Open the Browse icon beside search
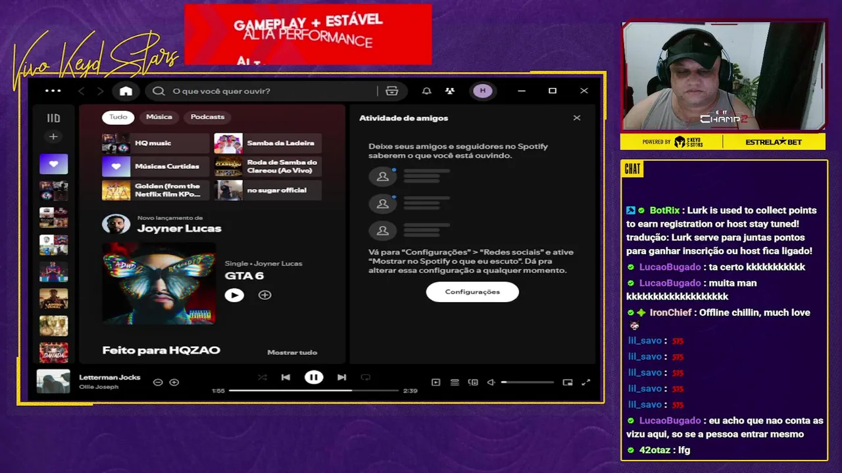This screenshot has width=842, height=473. tap(392, 91)
